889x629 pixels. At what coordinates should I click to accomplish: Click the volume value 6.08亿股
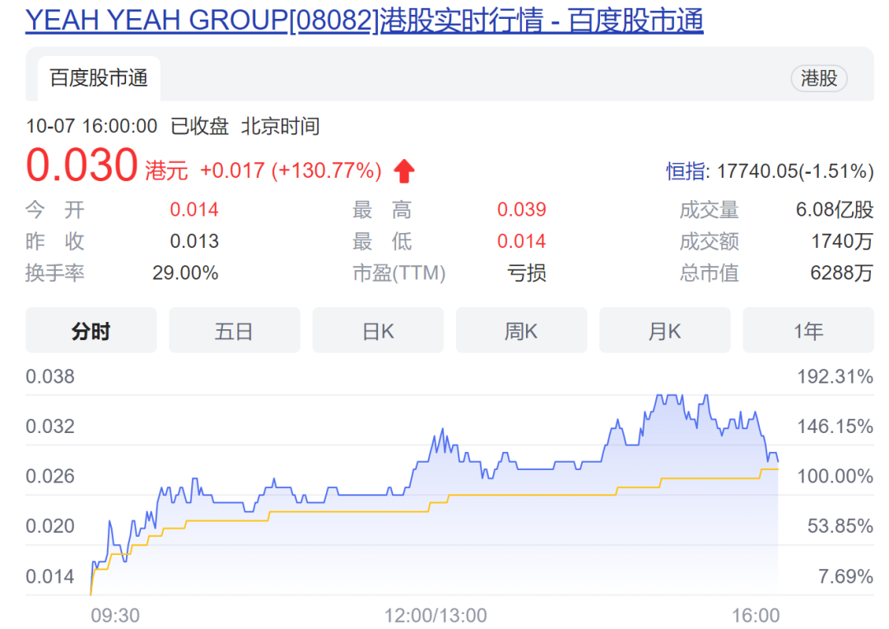pos(835,210)
